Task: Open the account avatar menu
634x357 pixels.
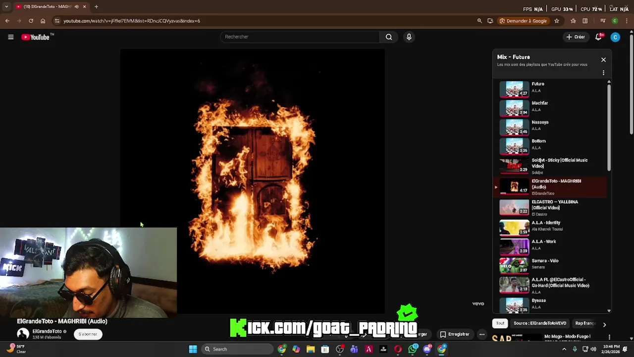Action: (x=615, y=37)
